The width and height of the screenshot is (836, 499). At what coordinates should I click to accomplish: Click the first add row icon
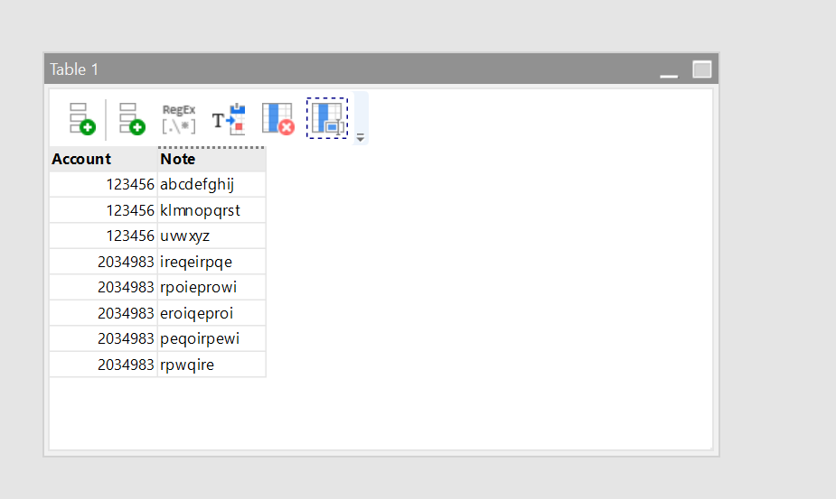82,118
